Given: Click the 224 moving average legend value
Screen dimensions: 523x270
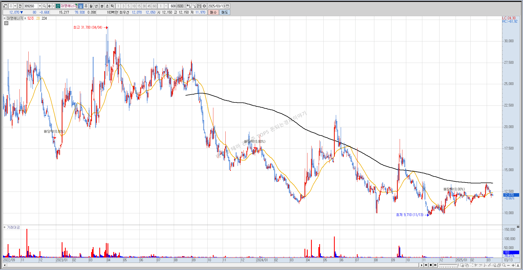Looking at the screenshot, I should (44, 18).
